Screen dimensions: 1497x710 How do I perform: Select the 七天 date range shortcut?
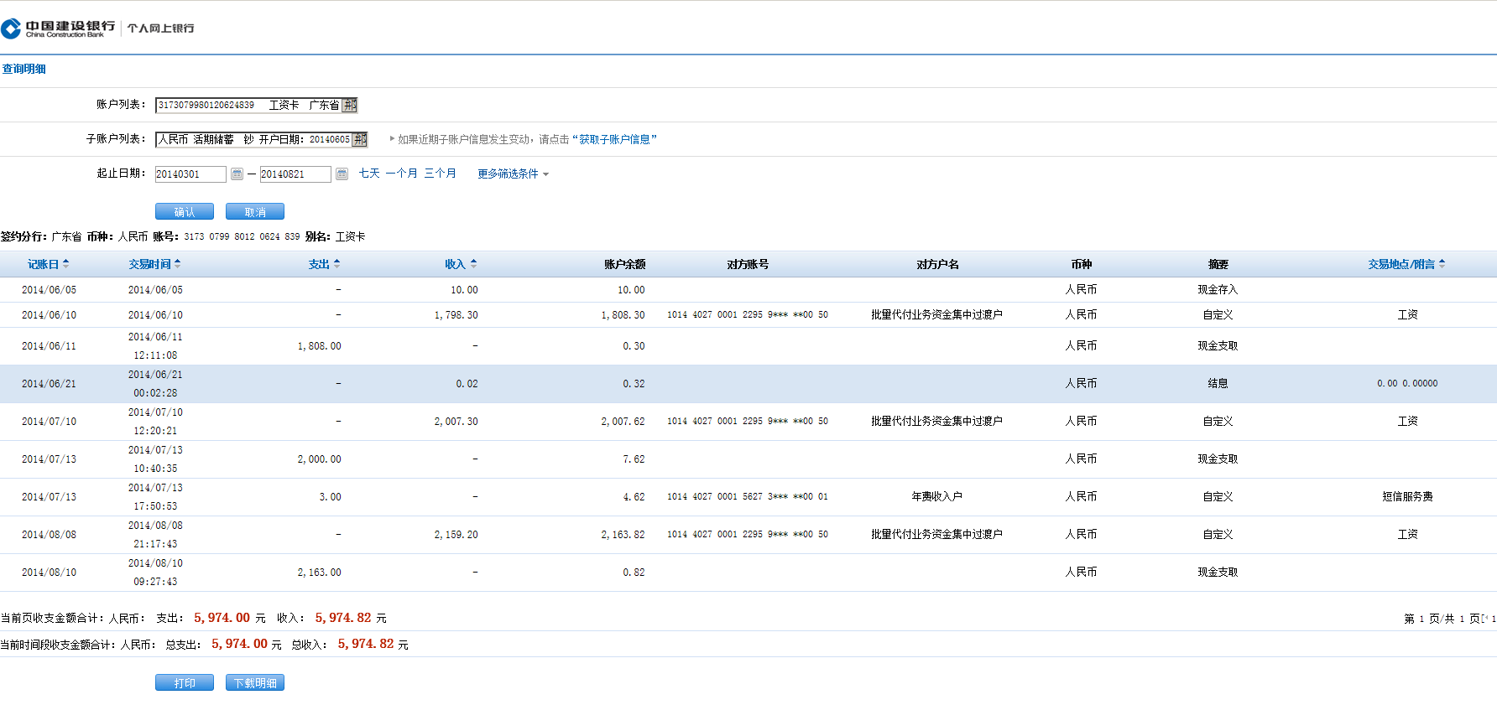pos(369,174)
